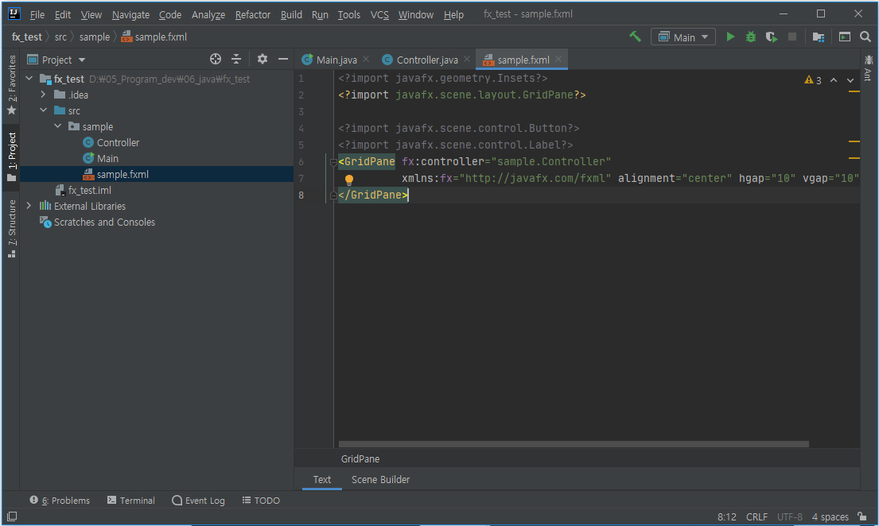
Task: Close the Main.java tab
Action: click(x=366, y=59)
